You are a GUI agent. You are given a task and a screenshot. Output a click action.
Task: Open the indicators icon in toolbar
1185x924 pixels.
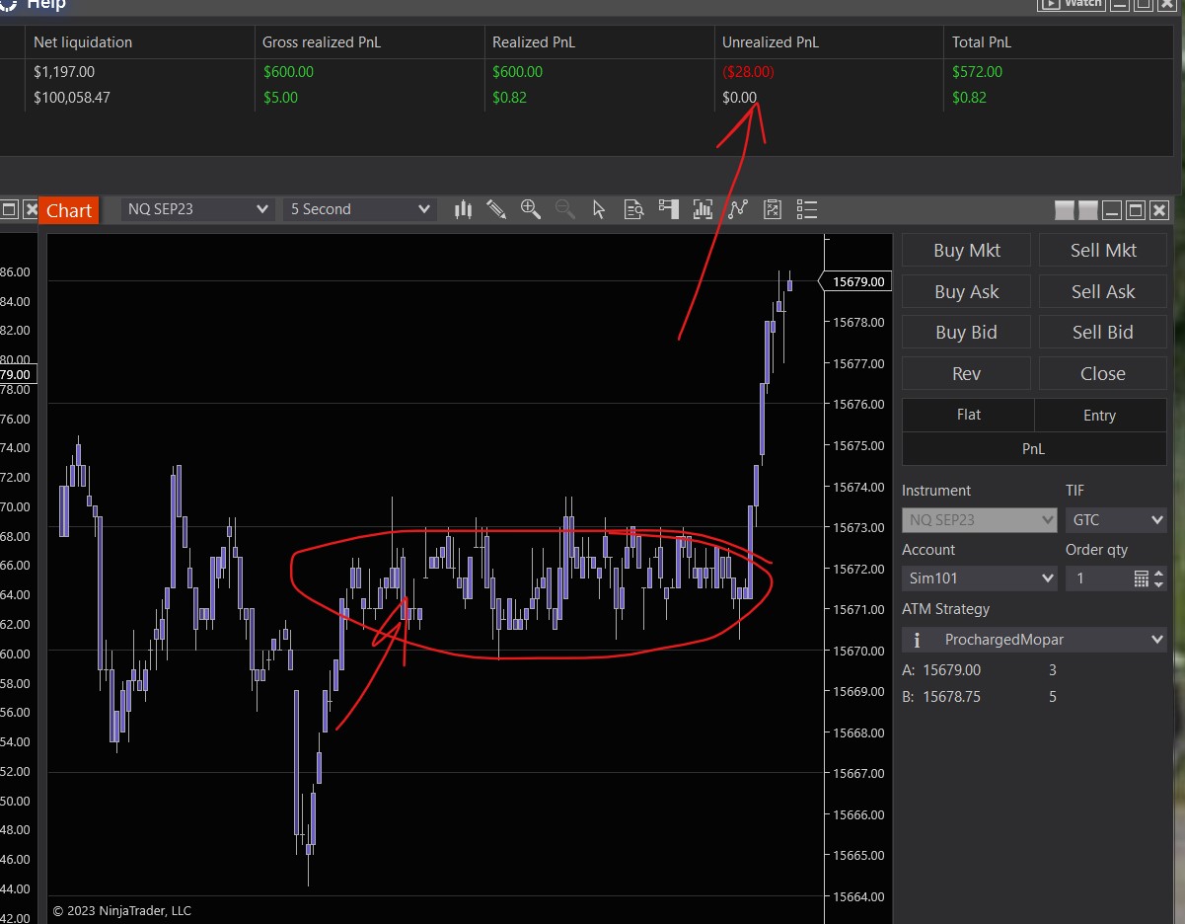pyautogui.click(x=703, y=209)
